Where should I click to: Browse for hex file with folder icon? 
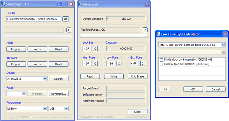pos(66,19)
